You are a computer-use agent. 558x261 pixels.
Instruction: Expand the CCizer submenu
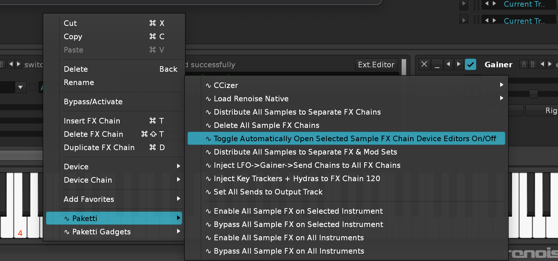click(501, 85)
